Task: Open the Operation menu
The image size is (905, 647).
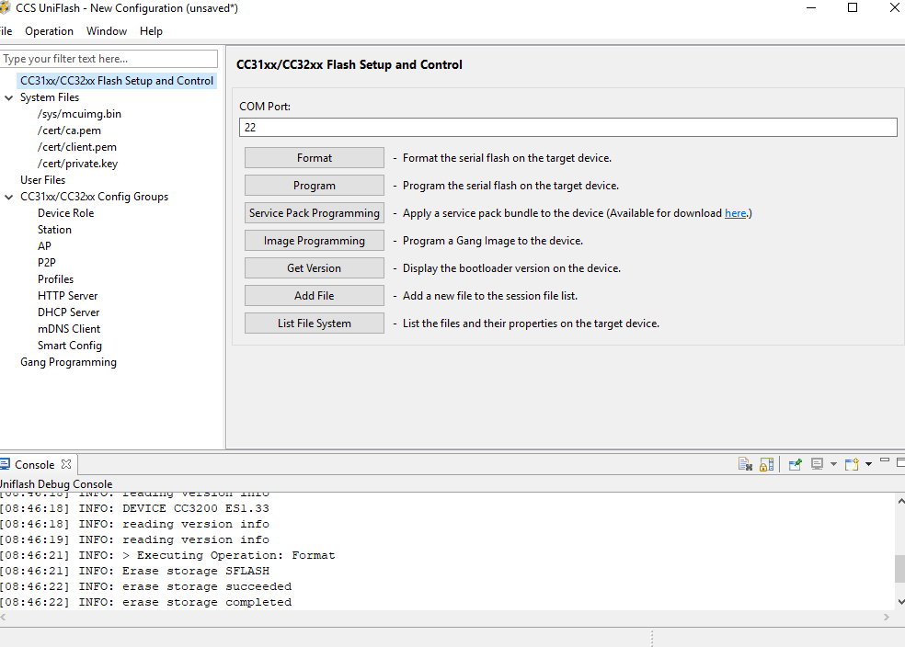Action: coord(49,31)
